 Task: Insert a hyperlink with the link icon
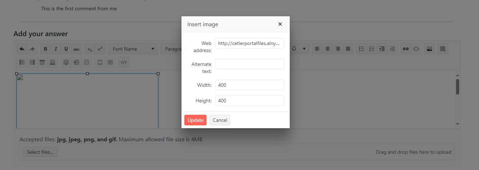click(406, 49)
